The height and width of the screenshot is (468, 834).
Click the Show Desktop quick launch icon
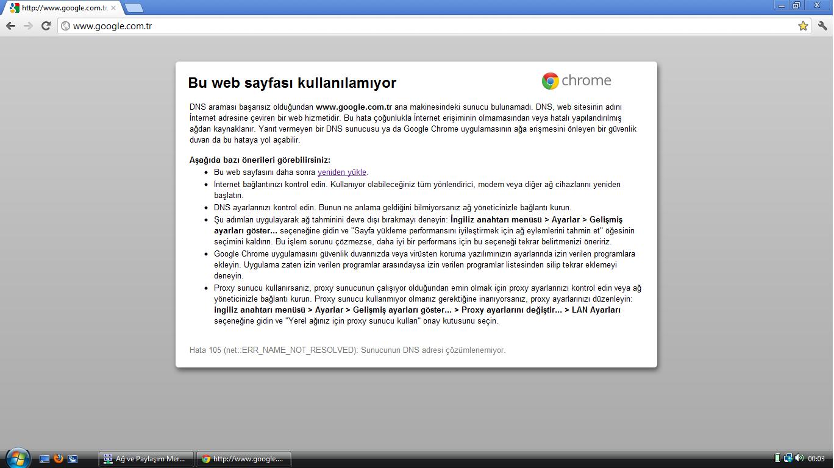tap(45, 459)
